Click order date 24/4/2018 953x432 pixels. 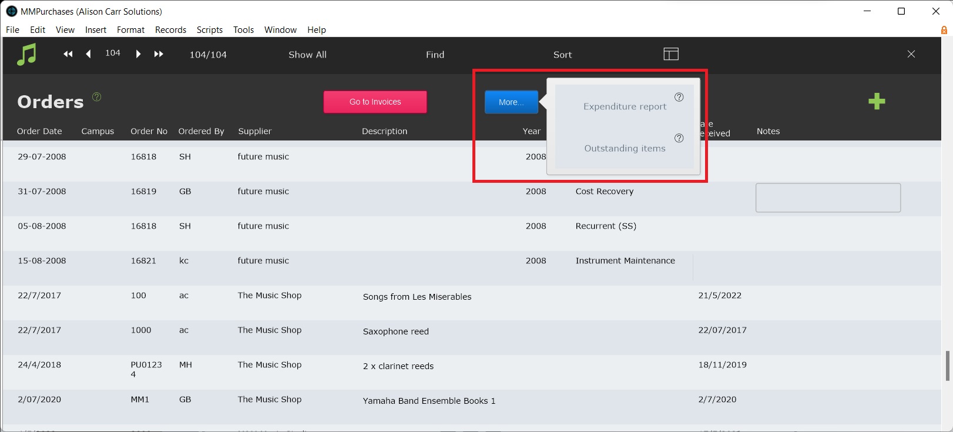[x=39, y=364]
